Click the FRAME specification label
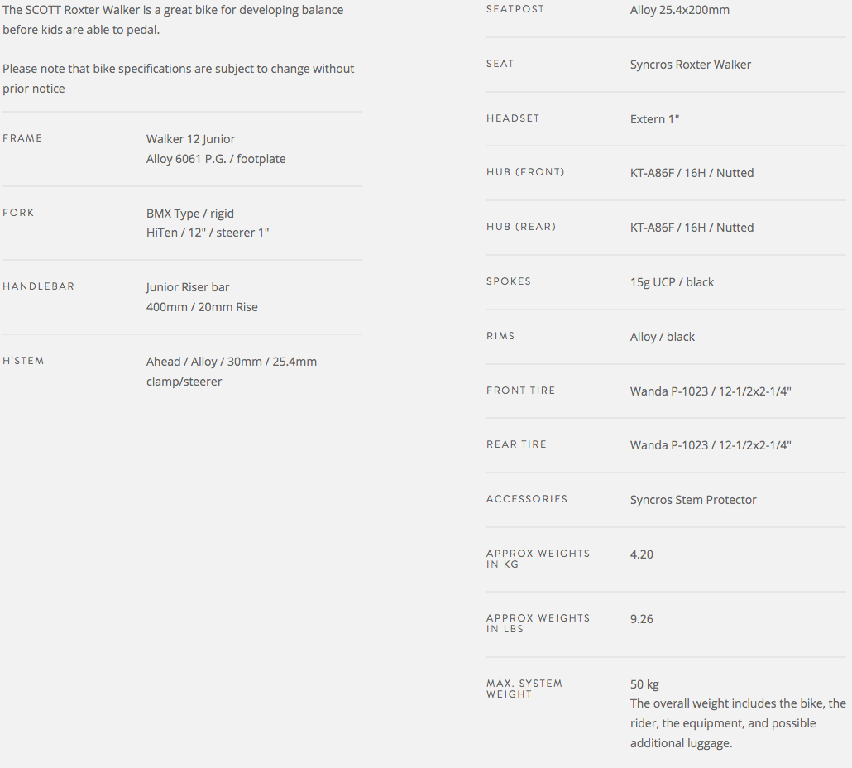This screenshot has height=768, width=852. tap(22, 138)
